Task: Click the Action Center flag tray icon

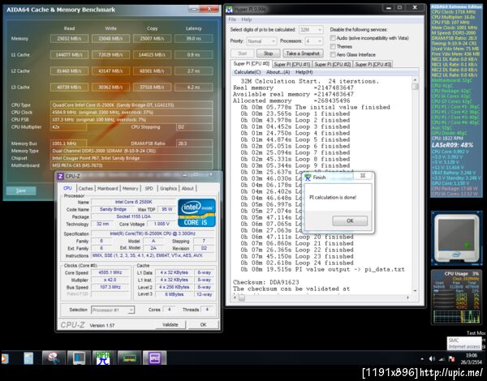Action: pos(451,359)
